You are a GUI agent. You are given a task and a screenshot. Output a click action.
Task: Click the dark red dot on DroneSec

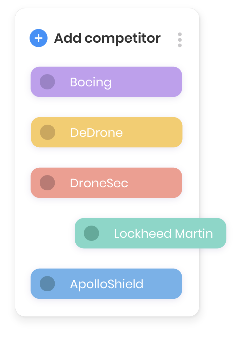click(x=47, y=183)
